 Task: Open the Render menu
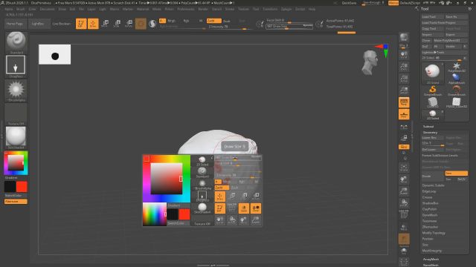click(x=203, y=9)
